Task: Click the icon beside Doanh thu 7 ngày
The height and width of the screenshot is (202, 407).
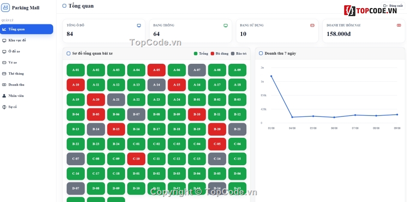Action: coord(261,53)
